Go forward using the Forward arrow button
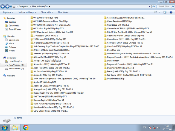 point(7,7)
